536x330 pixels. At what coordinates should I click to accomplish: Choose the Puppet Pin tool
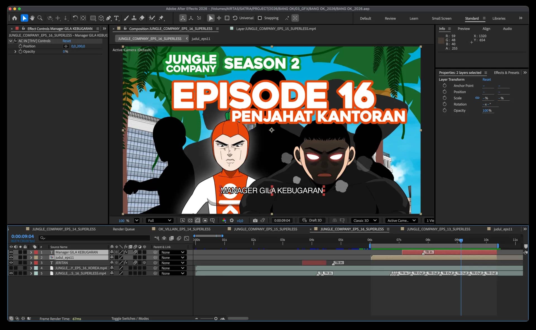pos(161,18)
